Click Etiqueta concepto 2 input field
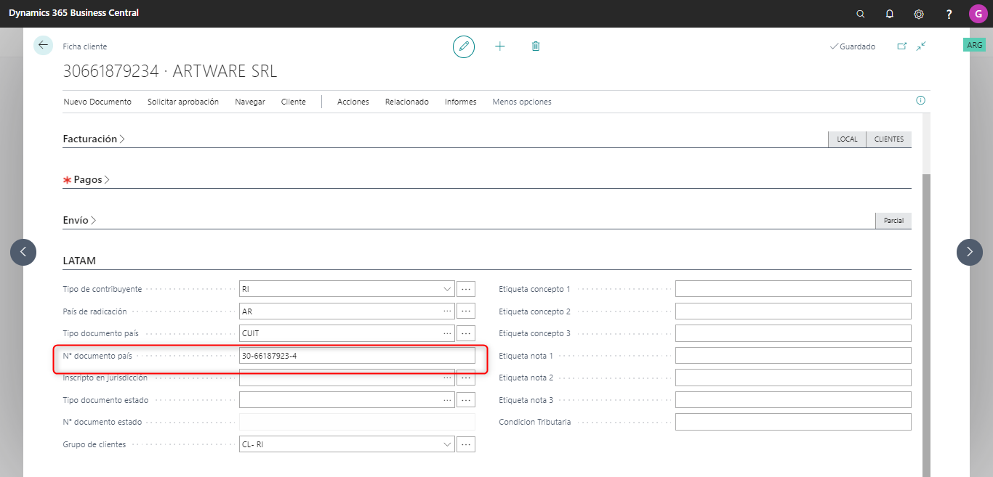The width and height of the screenshot is (993, 477). click(x=793, y=311)
